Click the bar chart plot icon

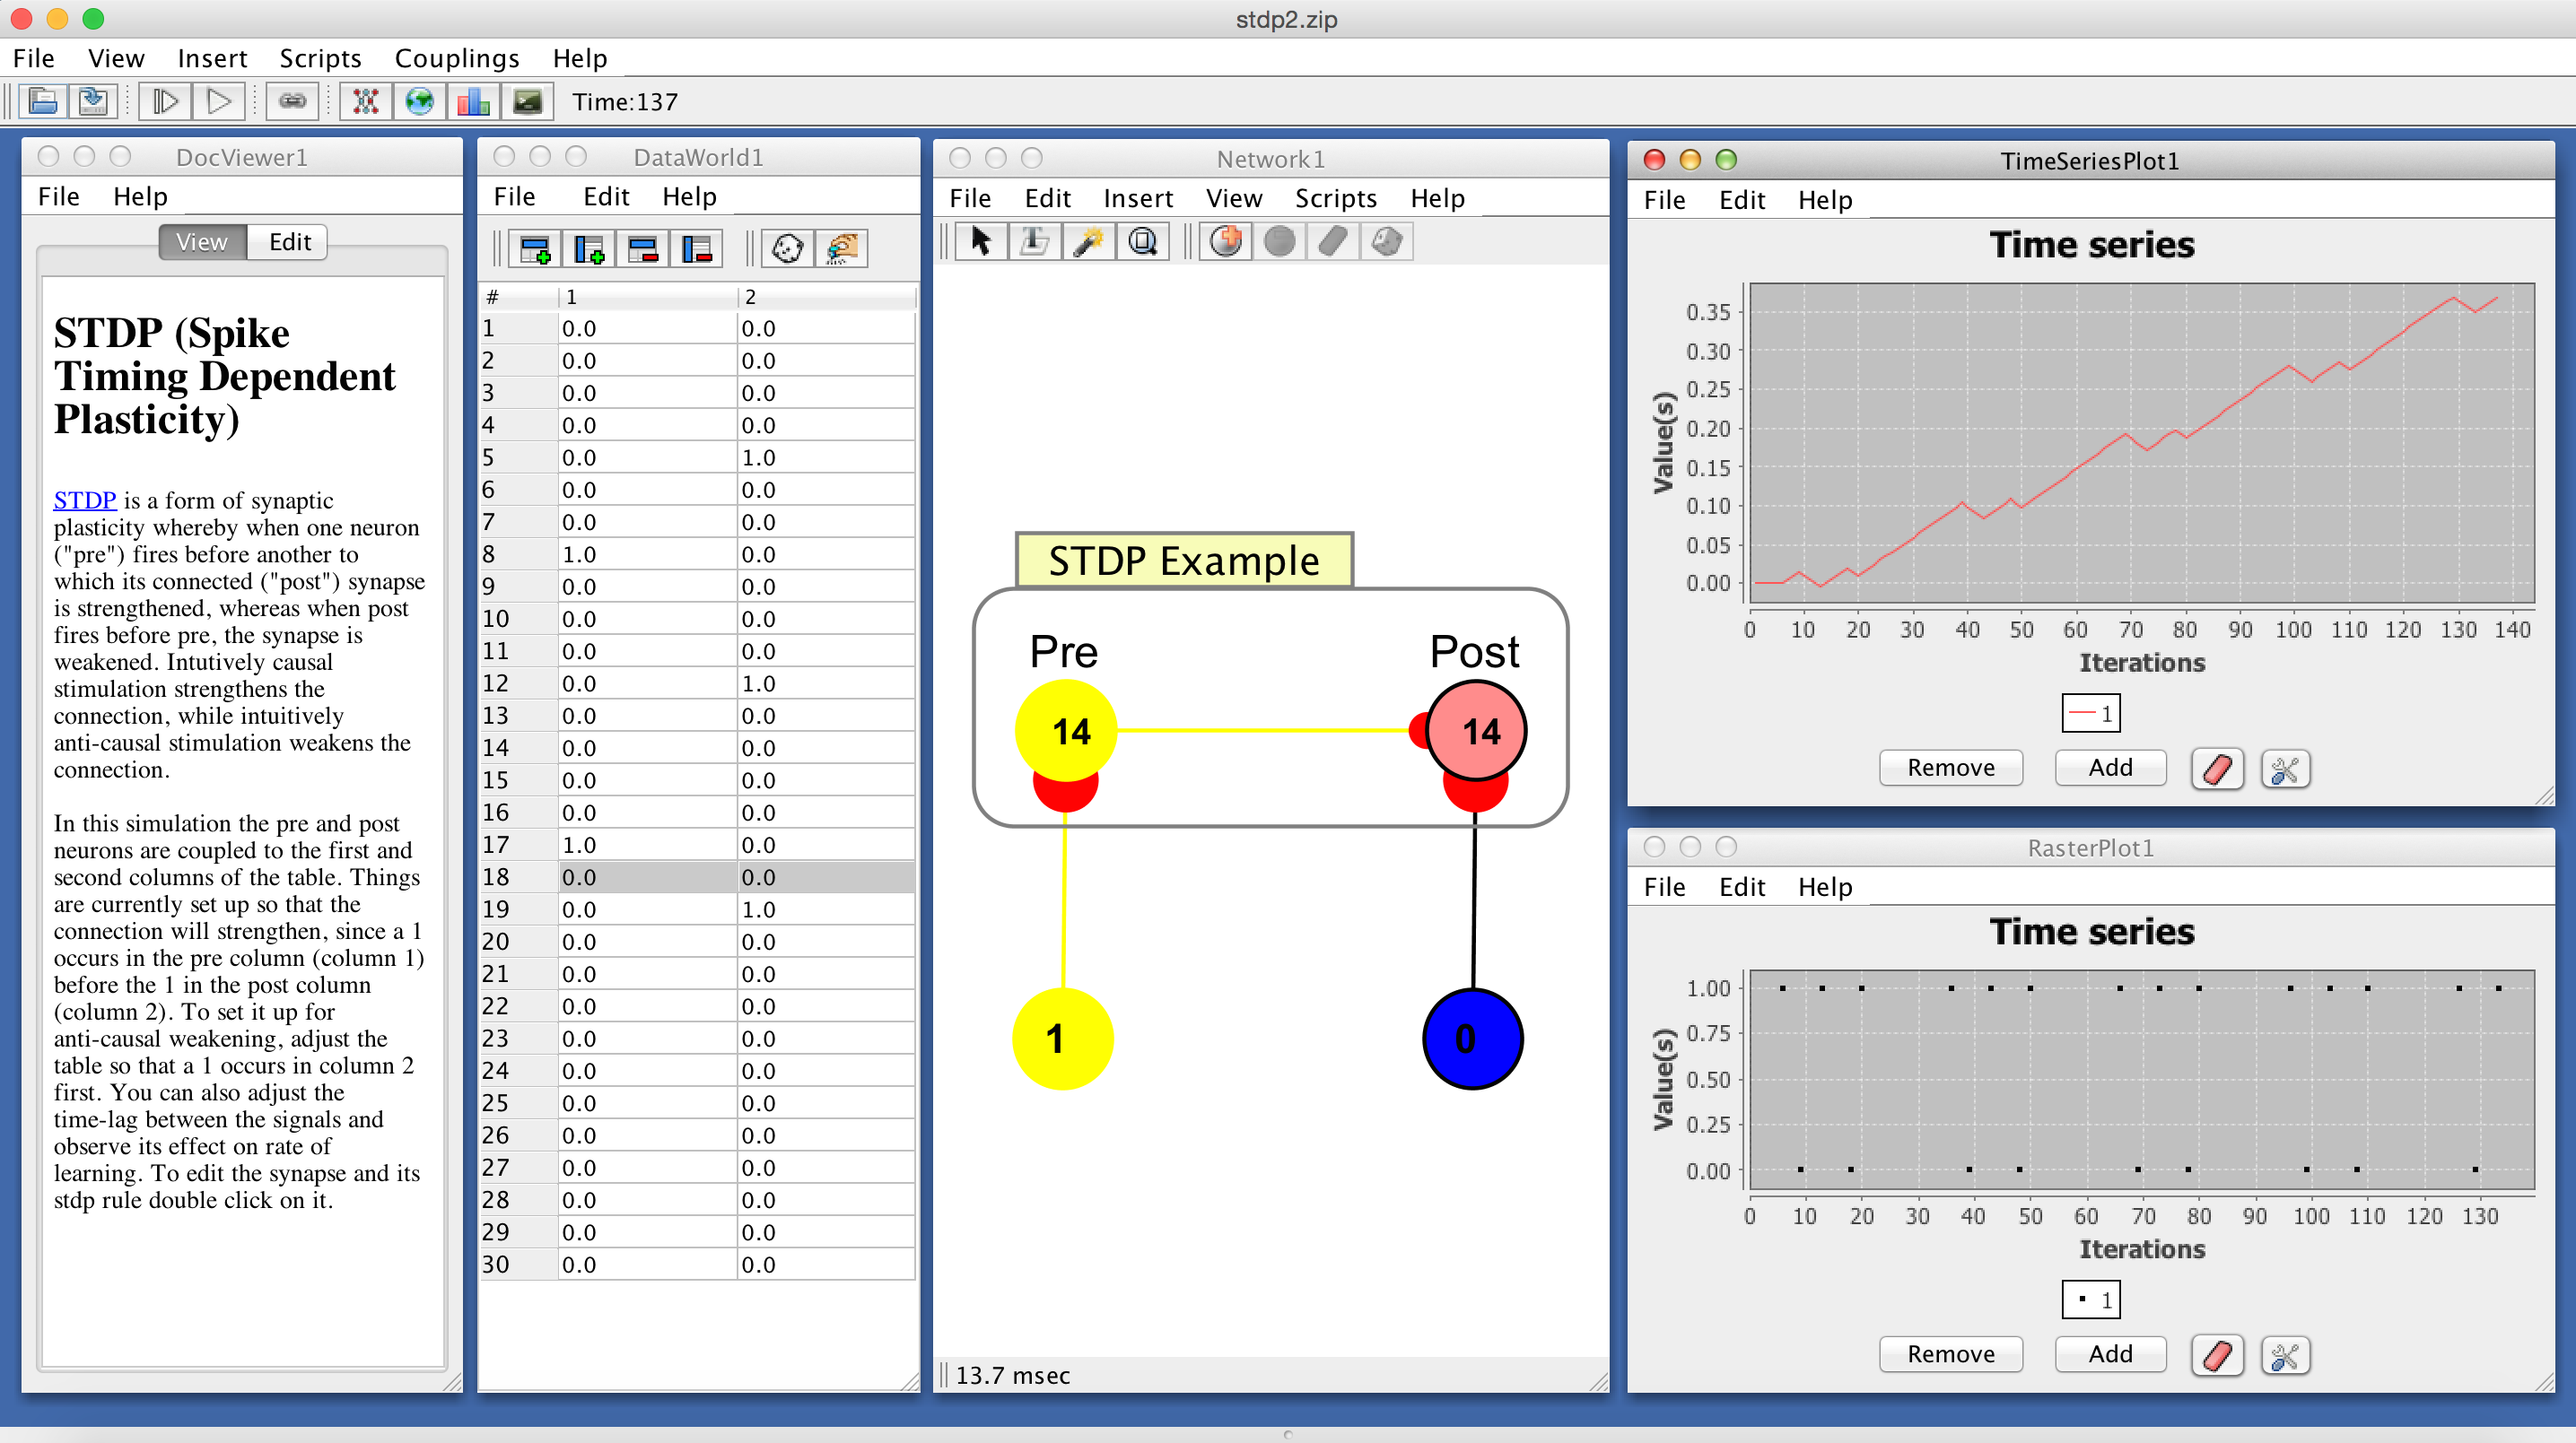[x=473, y=102]
